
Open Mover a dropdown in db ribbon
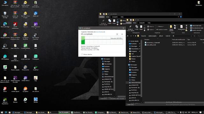click(x=150, y=27)
